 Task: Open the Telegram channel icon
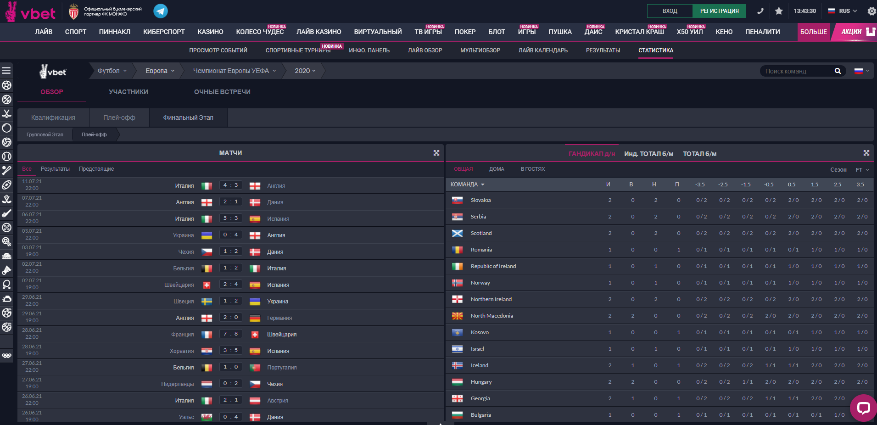tap(161, 11)
